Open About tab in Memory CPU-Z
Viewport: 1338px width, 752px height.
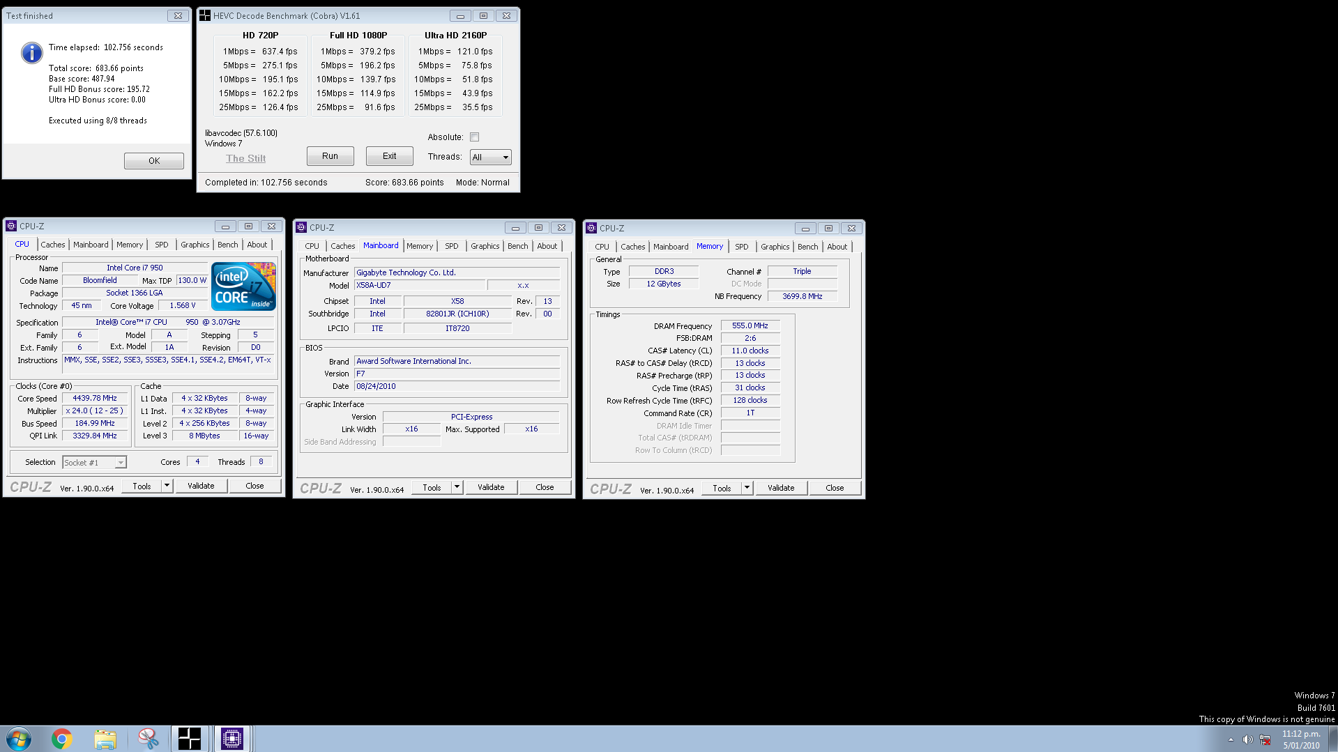coord(837,247)
